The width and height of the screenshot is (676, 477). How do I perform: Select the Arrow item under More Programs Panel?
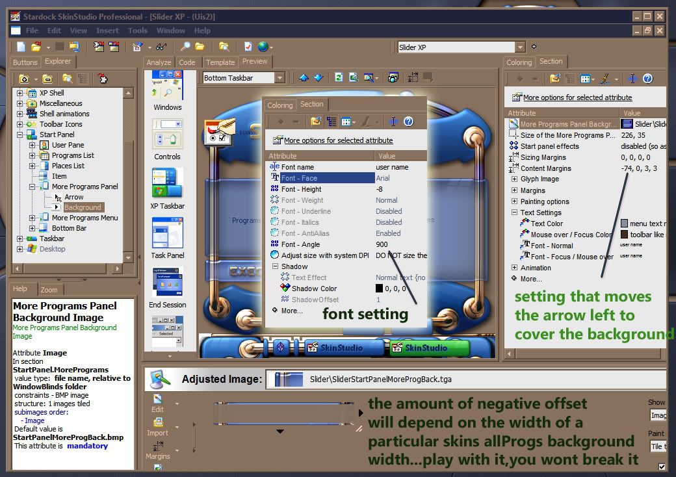73,198
